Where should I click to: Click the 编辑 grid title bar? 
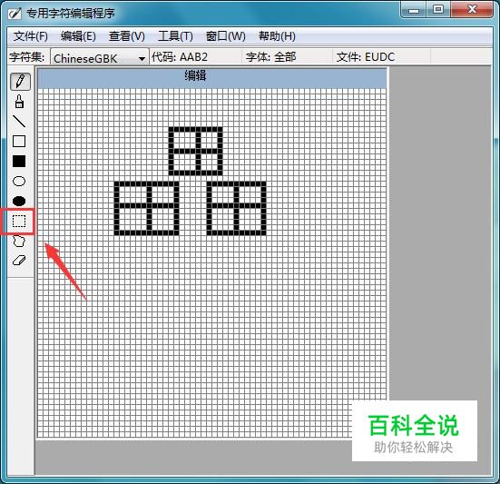[x=212, y=77]
